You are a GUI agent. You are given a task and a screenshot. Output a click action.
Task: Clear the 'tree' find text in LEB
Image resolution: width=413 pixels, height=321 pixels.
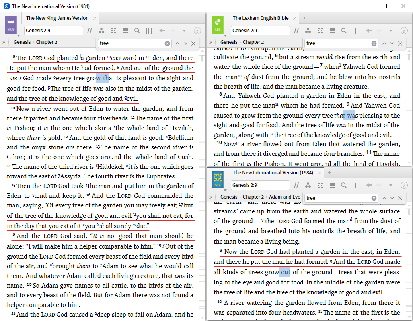(374, 43)
